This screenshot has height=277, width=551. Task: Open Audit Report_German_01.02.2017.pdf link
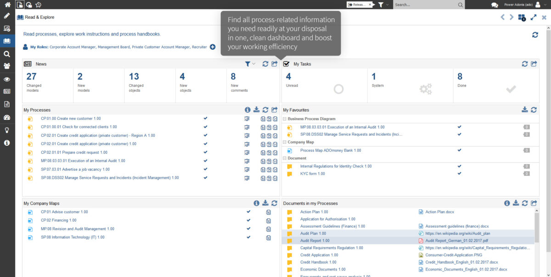tap(456, 241)
